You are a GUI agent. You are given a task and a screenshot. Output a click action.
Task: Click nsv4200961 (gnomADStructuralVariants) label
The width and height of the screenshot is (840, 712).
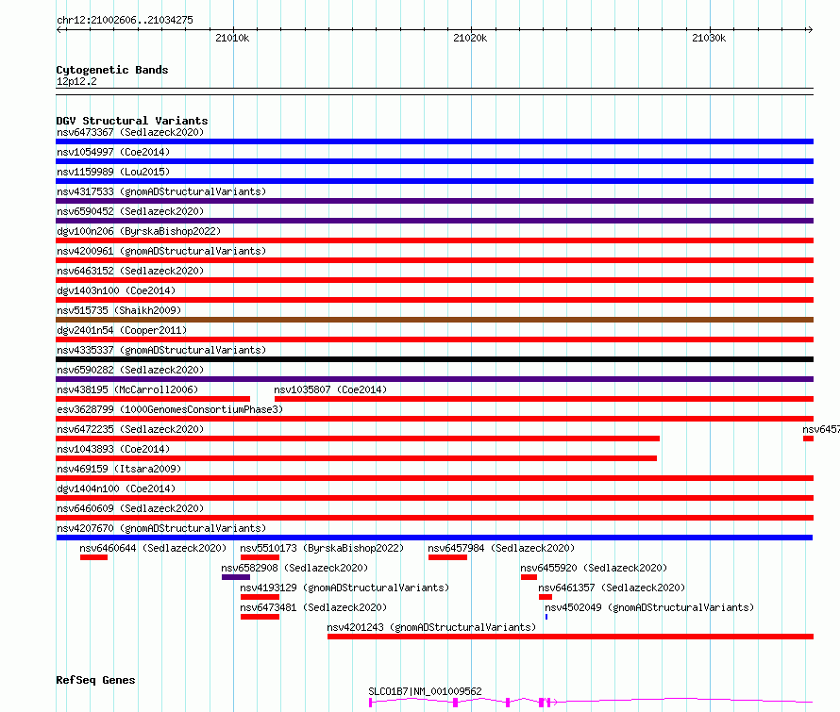coord(161,251)
